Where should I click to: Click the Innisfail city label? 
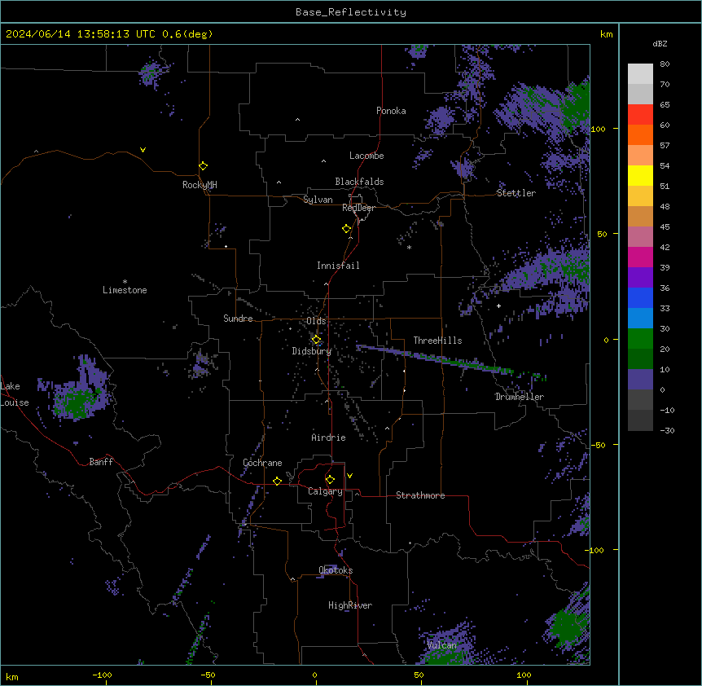(338, 266)
